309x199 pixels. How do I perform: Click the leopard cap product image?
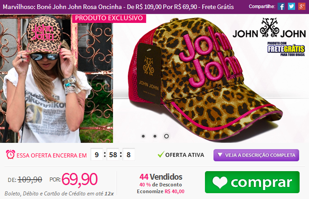tap(205, 79)
